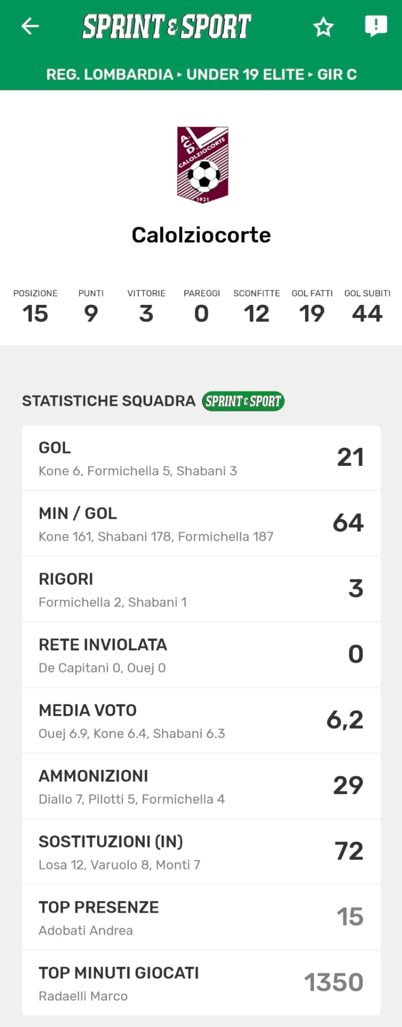Tap the TOP MINUTI GIOCATI row
The width and height of the screenshot is (402, 1027).
tap(201, 983)
